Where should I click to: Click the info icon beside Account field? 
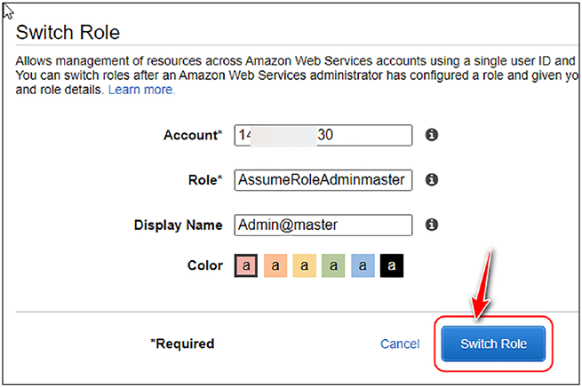(431, 135)
